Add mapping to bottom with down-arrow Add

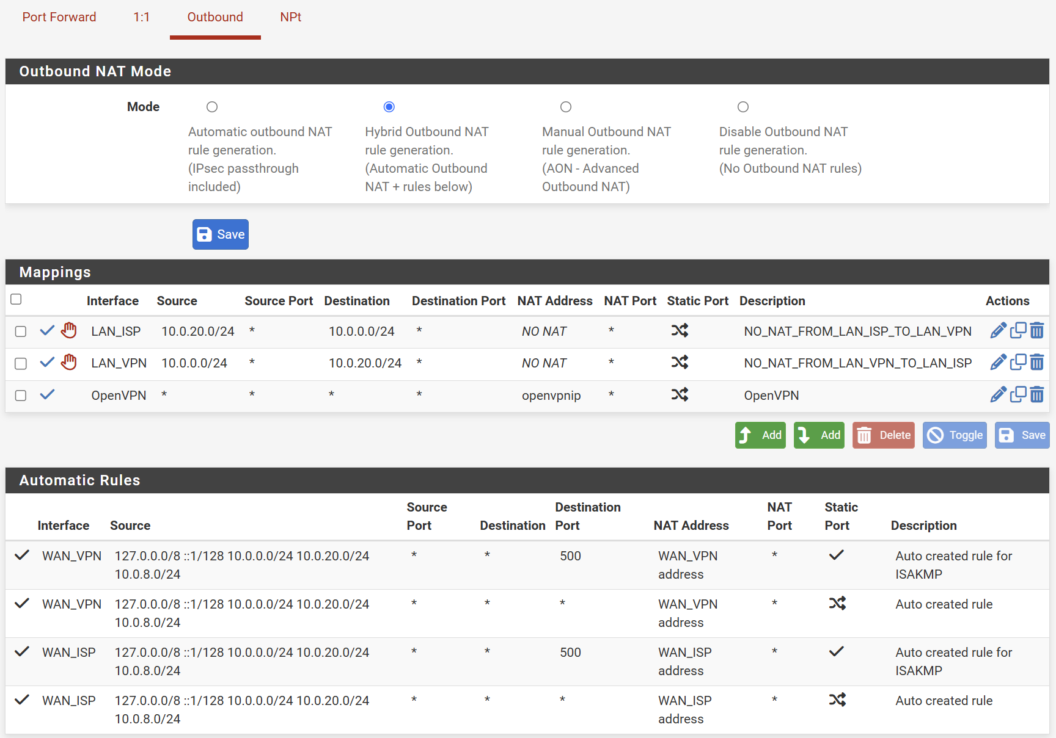tap(820, 435)
